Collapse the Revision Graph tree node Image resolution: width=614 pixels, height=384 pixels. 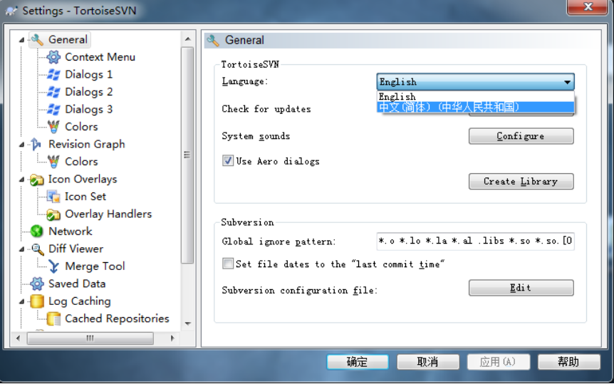[x=22, y=145]
